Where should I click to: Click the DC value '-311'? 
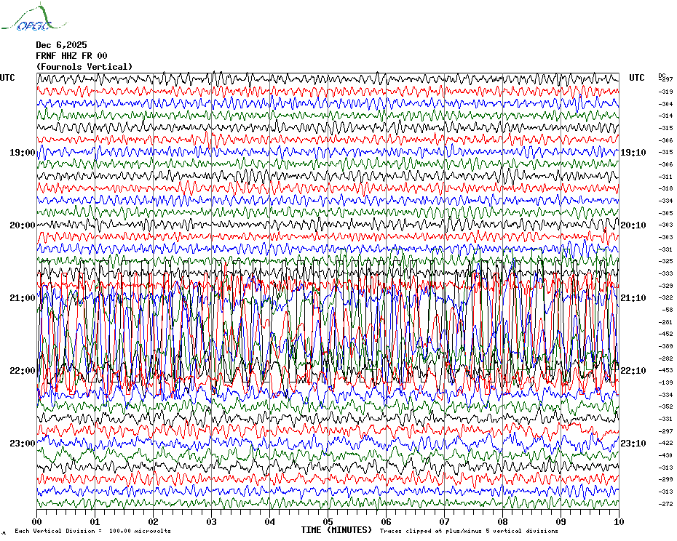click(666, 177)
